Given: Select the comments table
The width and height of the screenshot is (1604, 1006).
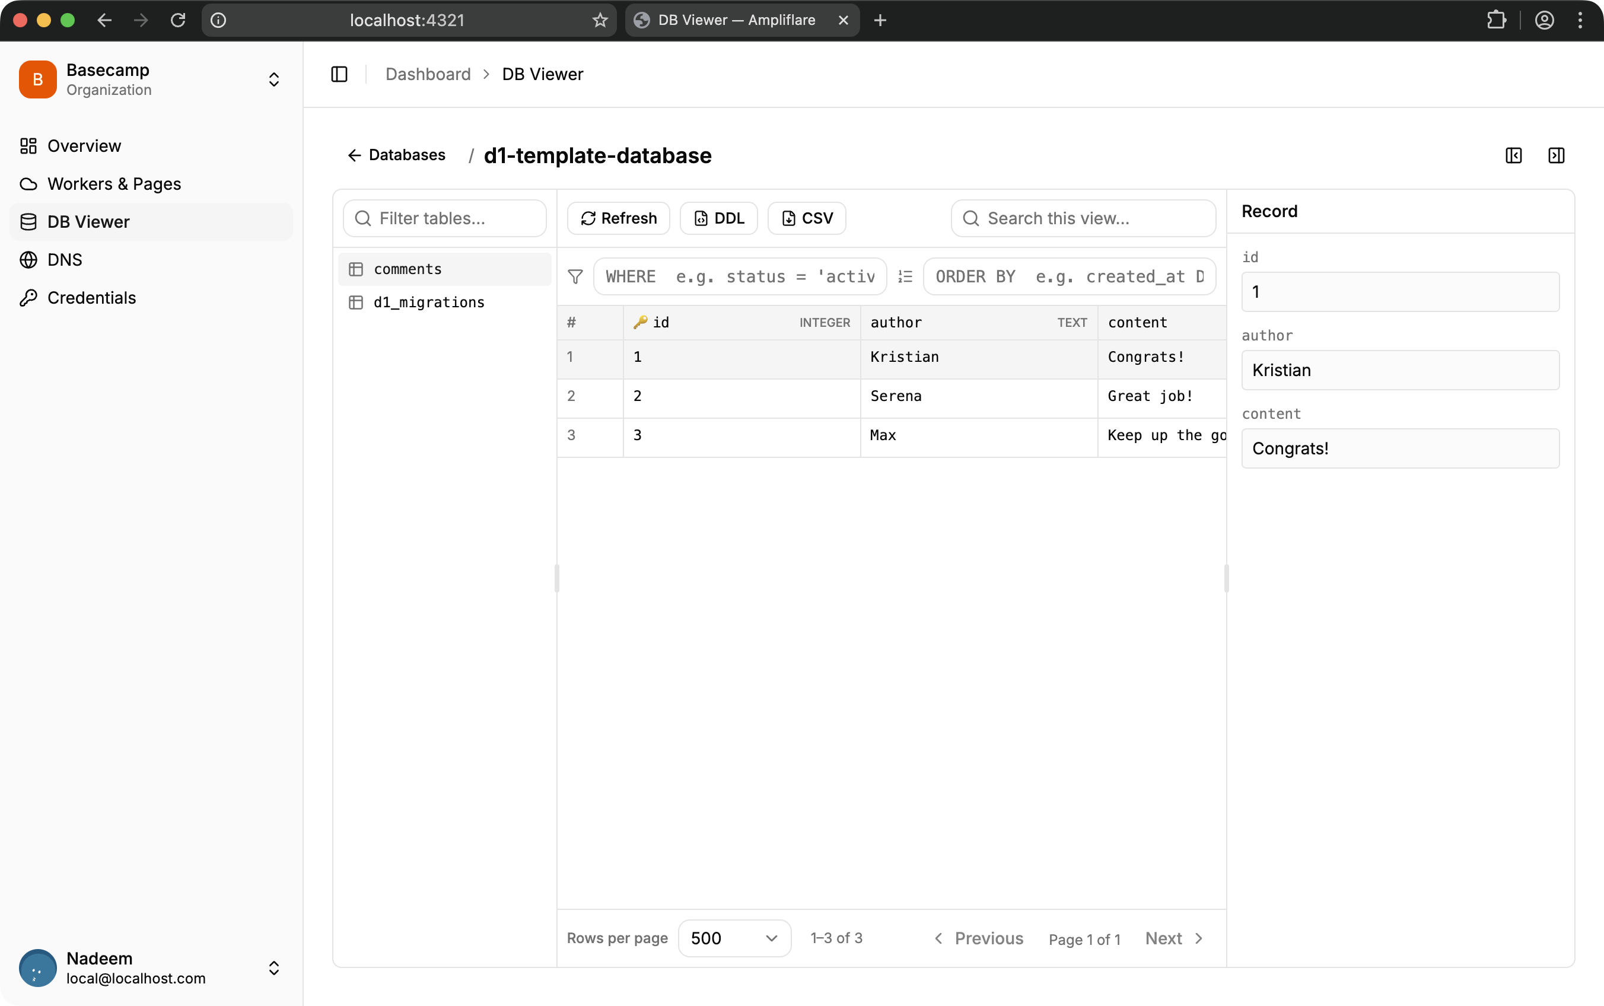Looking at the screenshot, I should point(444,269).
